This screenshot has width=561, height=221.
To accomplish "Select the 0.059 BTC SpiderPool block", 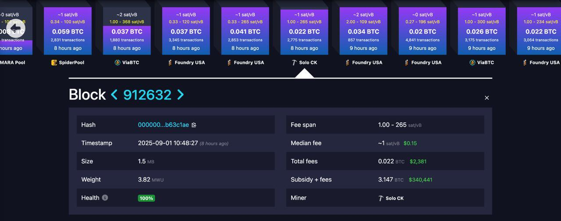I will [x=67, y=31].
